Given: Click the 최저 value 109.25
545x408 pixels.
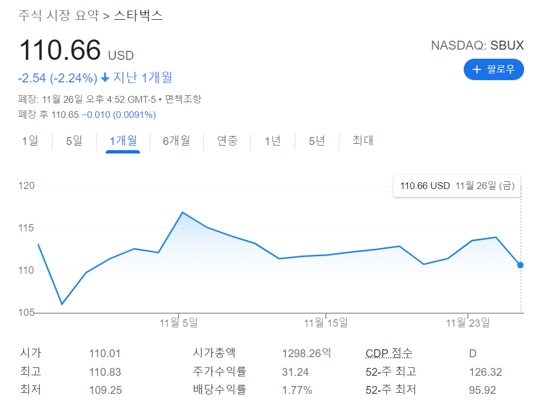Looking at the screenshot, I should coord(106,391).
